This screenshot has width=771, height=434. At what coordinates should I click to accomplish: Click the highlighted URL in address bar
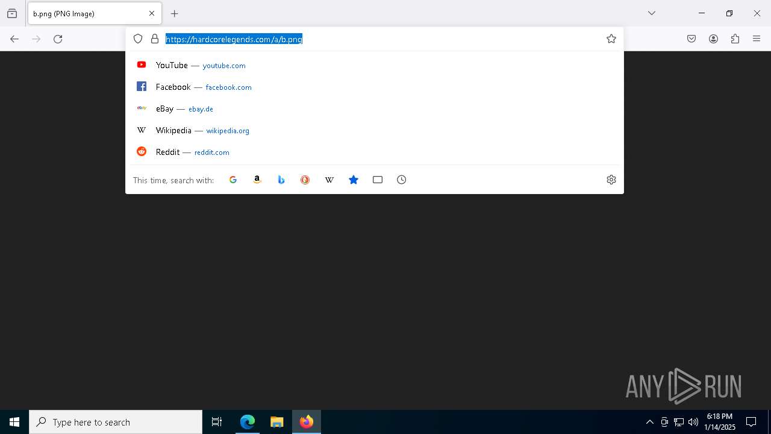pos(234,39)
